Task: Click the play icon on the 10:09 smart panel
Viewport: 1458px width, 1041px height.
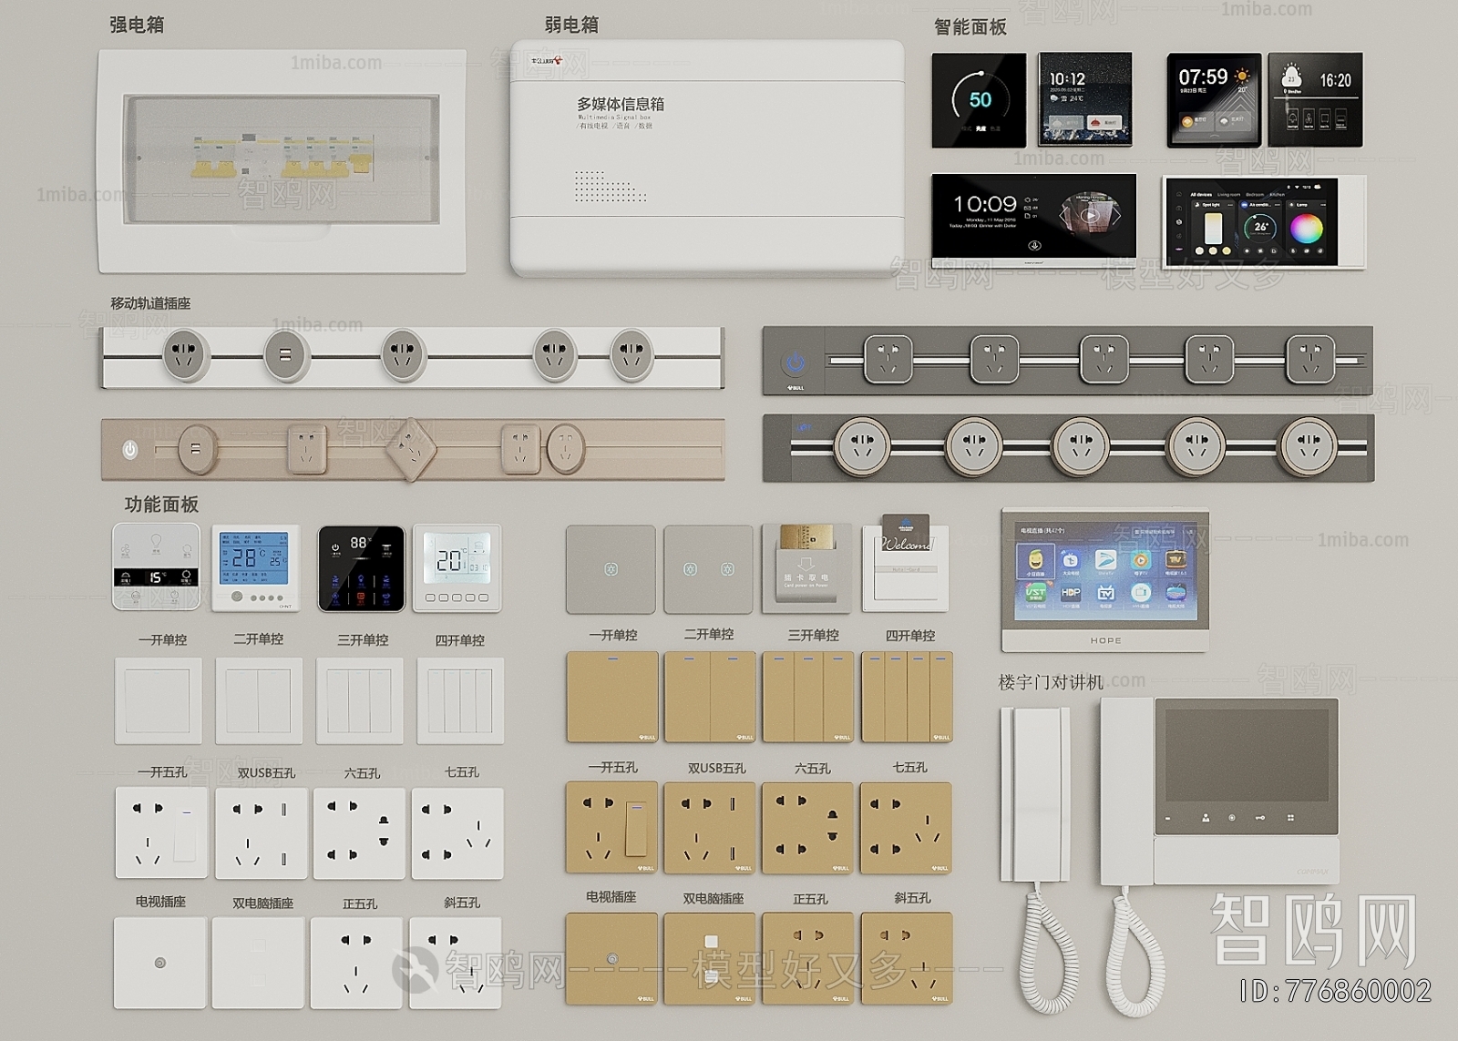Action: (x=1090, y=216)
